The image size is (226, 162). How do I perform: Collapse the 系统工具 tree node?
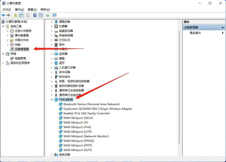(3, 26)
